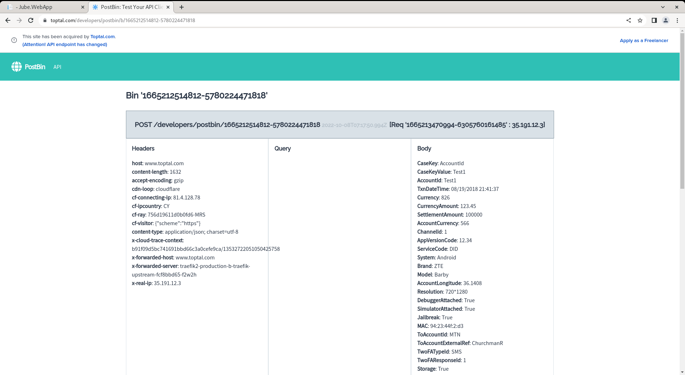
Task: Reload the PostBin page
Action: click(x=31, y=20)
